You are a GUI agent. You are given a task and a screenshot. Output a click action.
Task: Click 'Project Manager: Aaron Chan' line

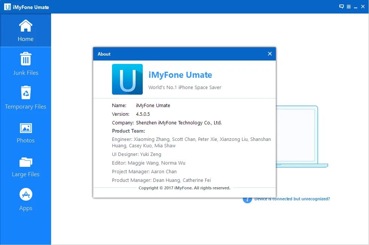[x=144, y=172]
